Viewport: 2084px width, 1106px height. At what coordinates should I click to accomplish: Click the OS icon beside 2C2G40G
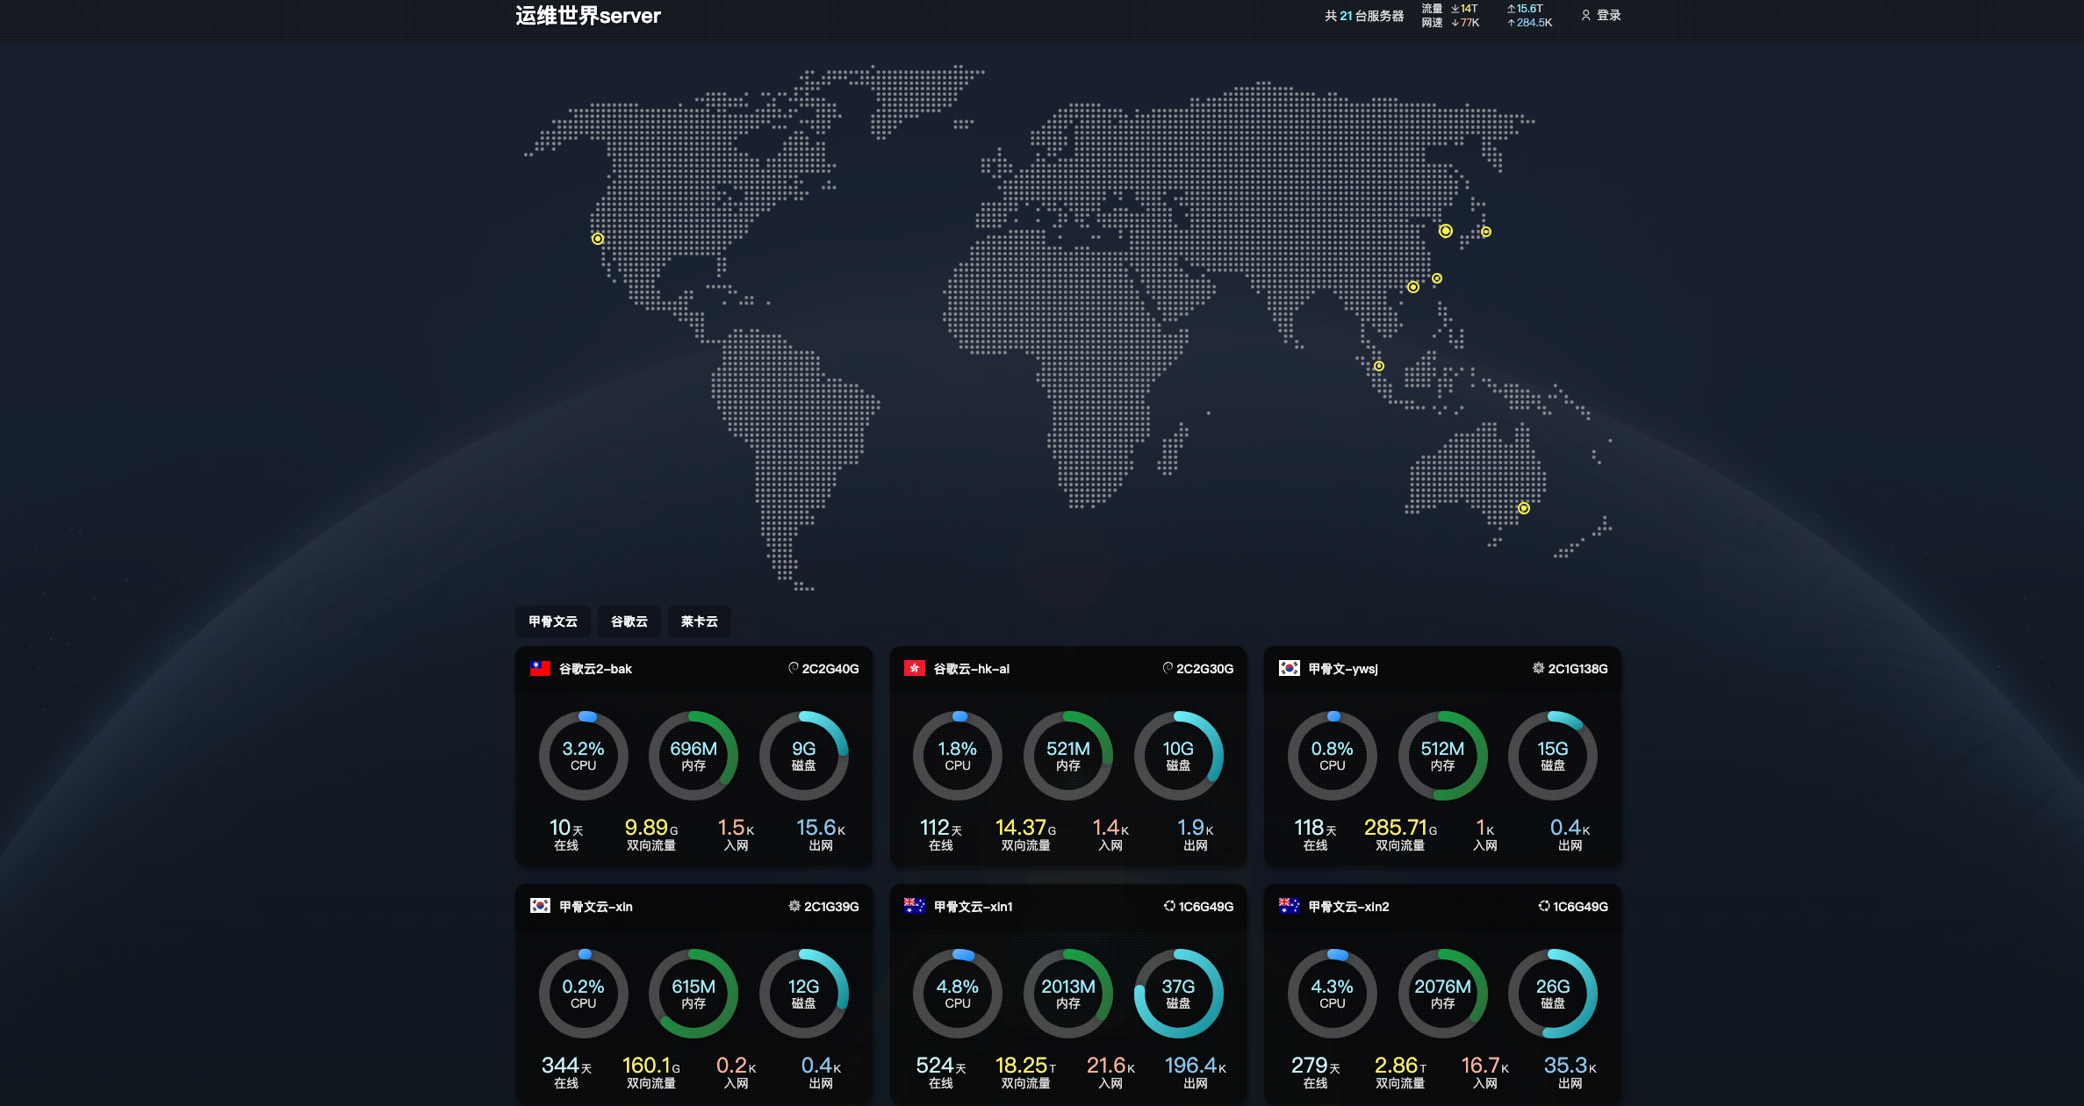click(x=794, y=668)
